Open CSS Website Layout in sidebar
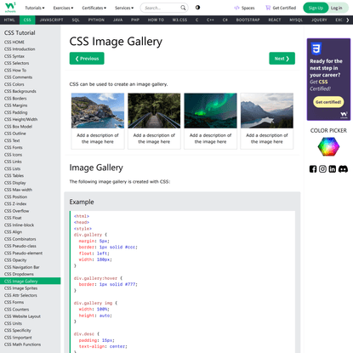Screen dimensions: 353x353 click(30, 316)
